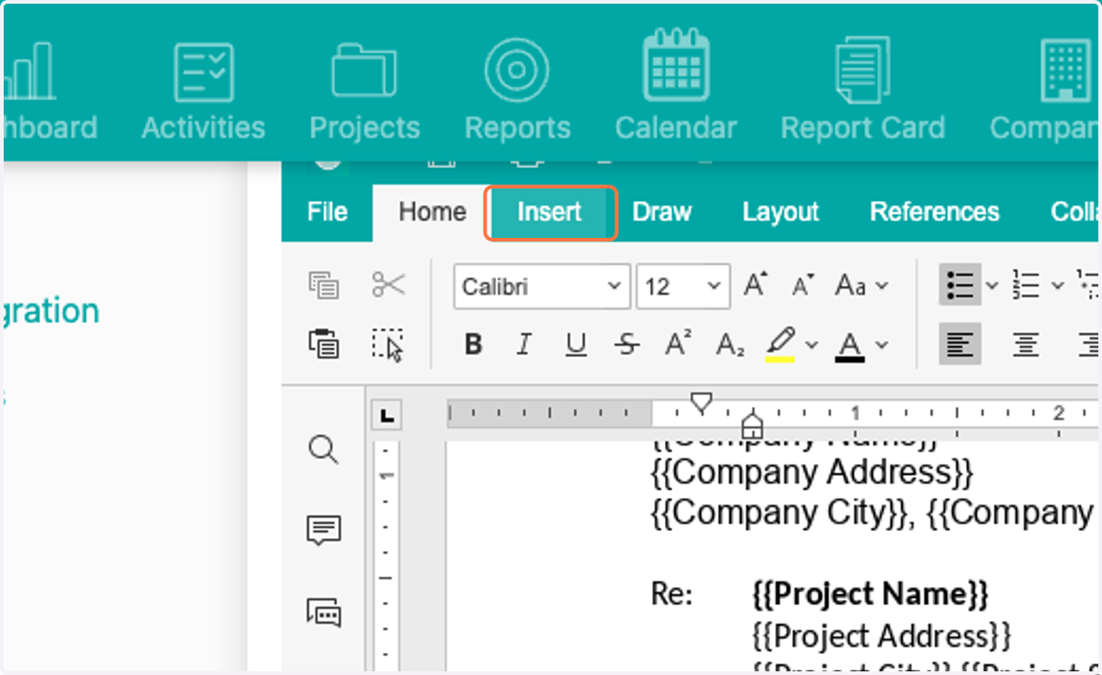Click the left indent ruler marker
Screen dimensions: 1102x675
point(752,424)
